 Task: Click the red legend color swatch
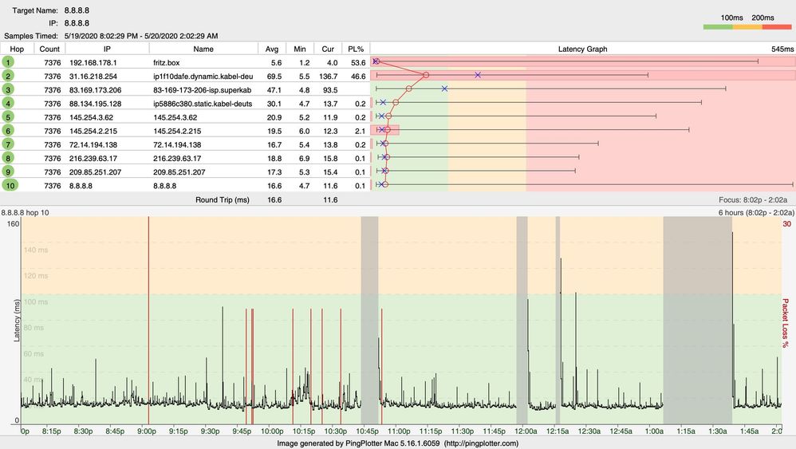coord(776,26)
